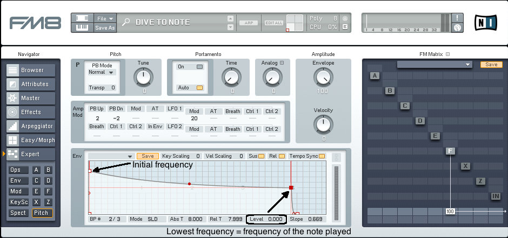Toggle the EDIT ALL button
The image size is (508, 238).
pyautogui.click(x=274, y=23)
